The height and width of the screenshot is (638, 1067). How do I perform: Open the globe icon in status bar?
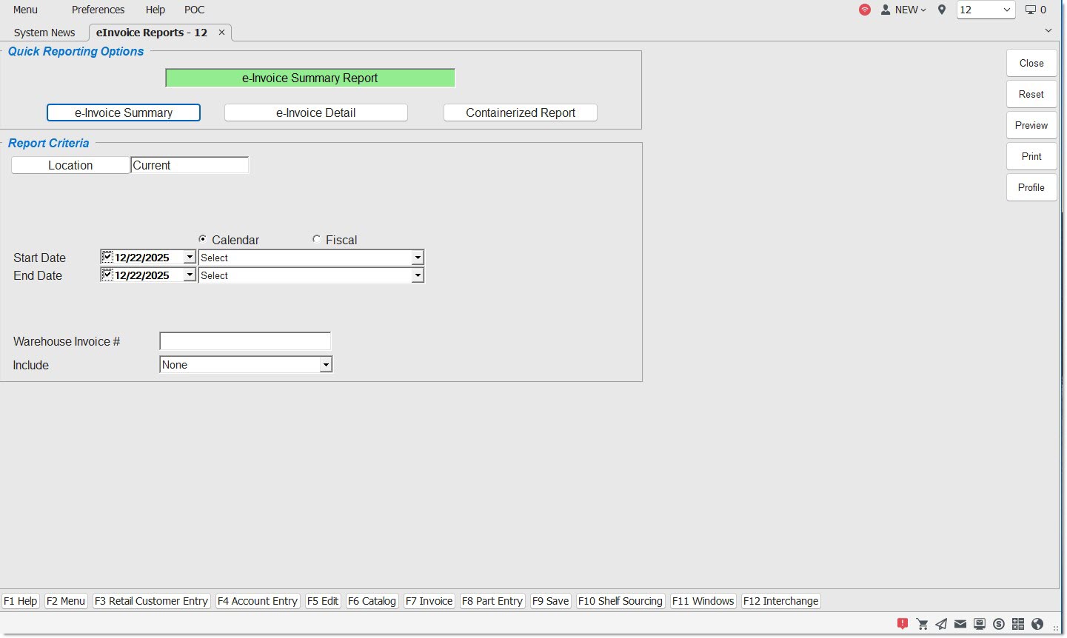1037,624
